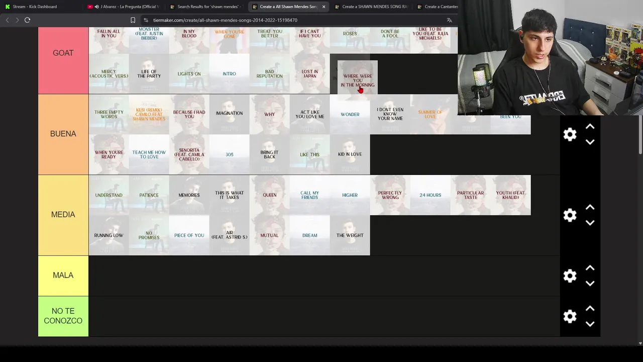Viewport: 643px width, 362px height.
Task: Select the Intro song tile
Action: pos(230,74)
